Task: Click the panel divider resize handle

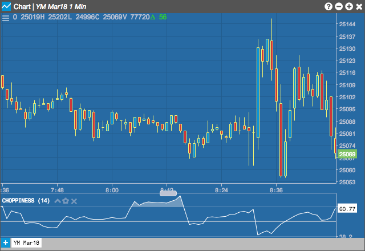Action: [168, 193]
